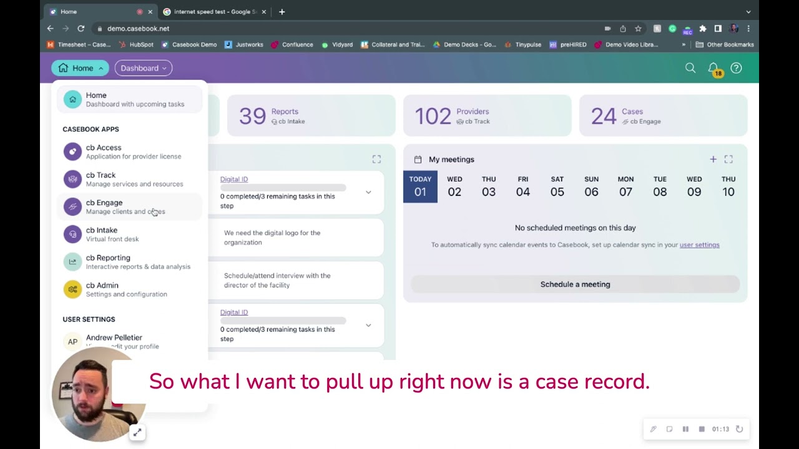The image size is (799, 449).
Task: Open the cb Intake virtual front desk icon
Action: 72,234
